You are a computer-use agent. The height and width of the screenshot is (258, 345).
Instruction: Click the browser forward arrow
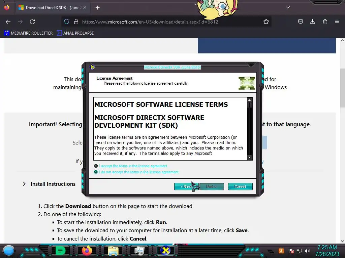point(20,22)
